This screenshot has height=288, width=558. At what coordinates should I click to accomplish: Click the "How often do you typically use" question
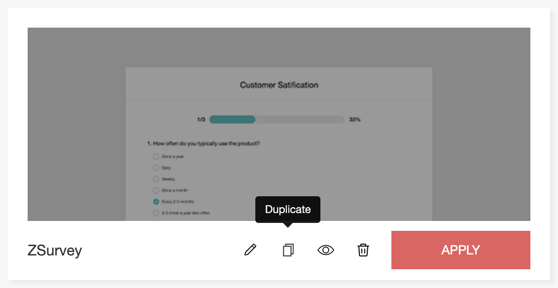point(204,144)
